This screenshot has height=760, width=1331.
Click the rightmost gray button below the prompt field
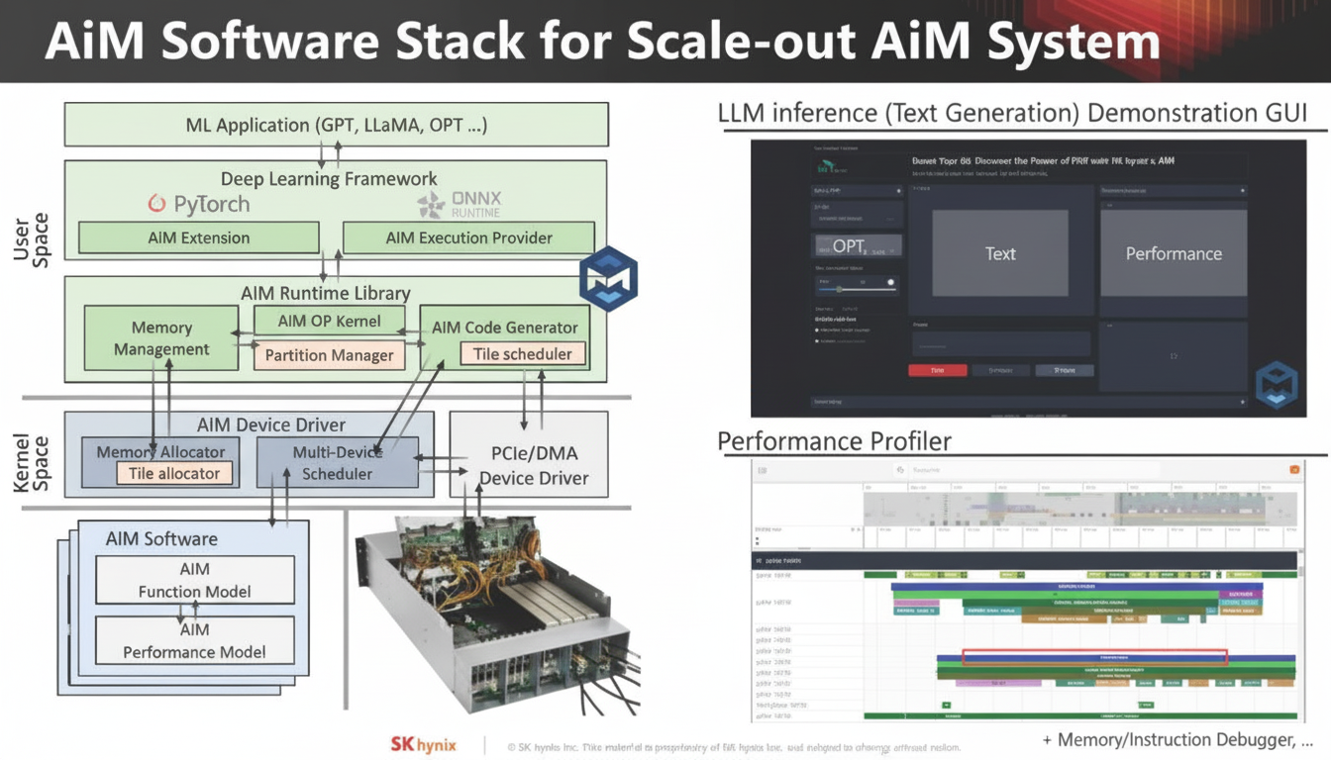(1065, 370)
